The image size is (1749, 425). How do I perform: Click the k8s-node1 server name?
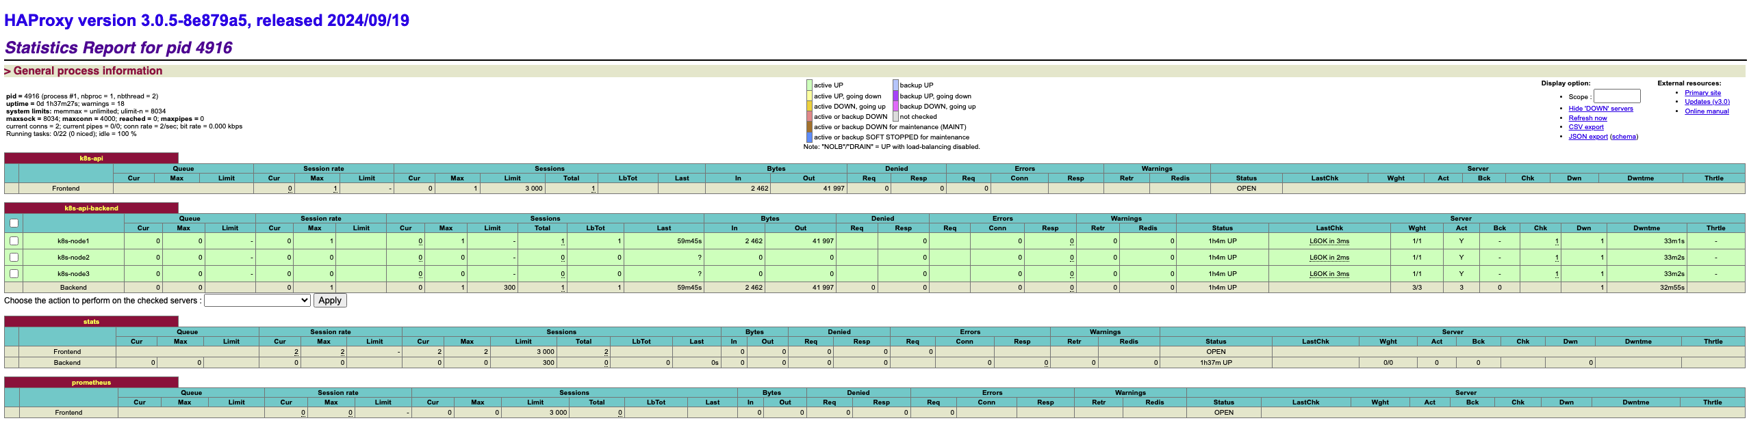coord(73,241)
